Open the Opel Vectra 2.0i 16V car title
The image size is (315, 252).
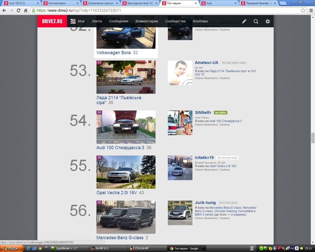tap(116, 193)
